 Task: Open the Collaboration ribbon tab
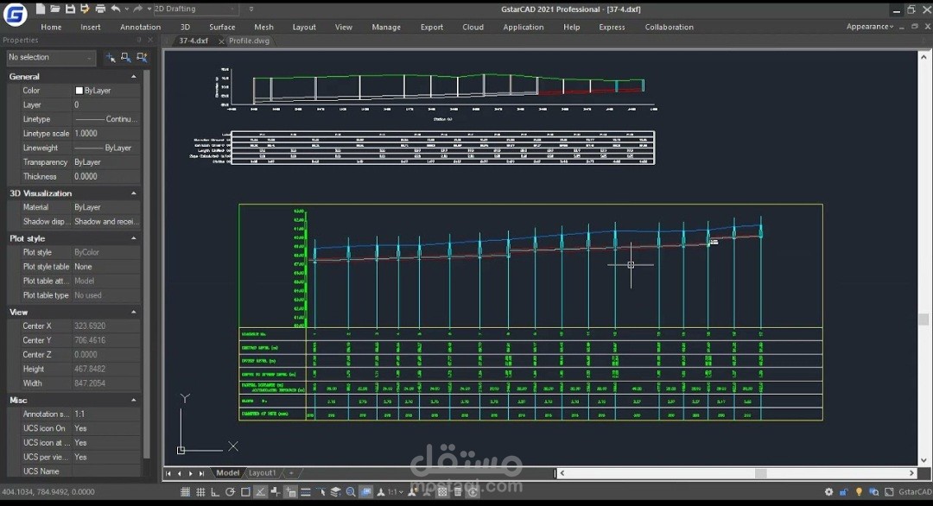669,27
